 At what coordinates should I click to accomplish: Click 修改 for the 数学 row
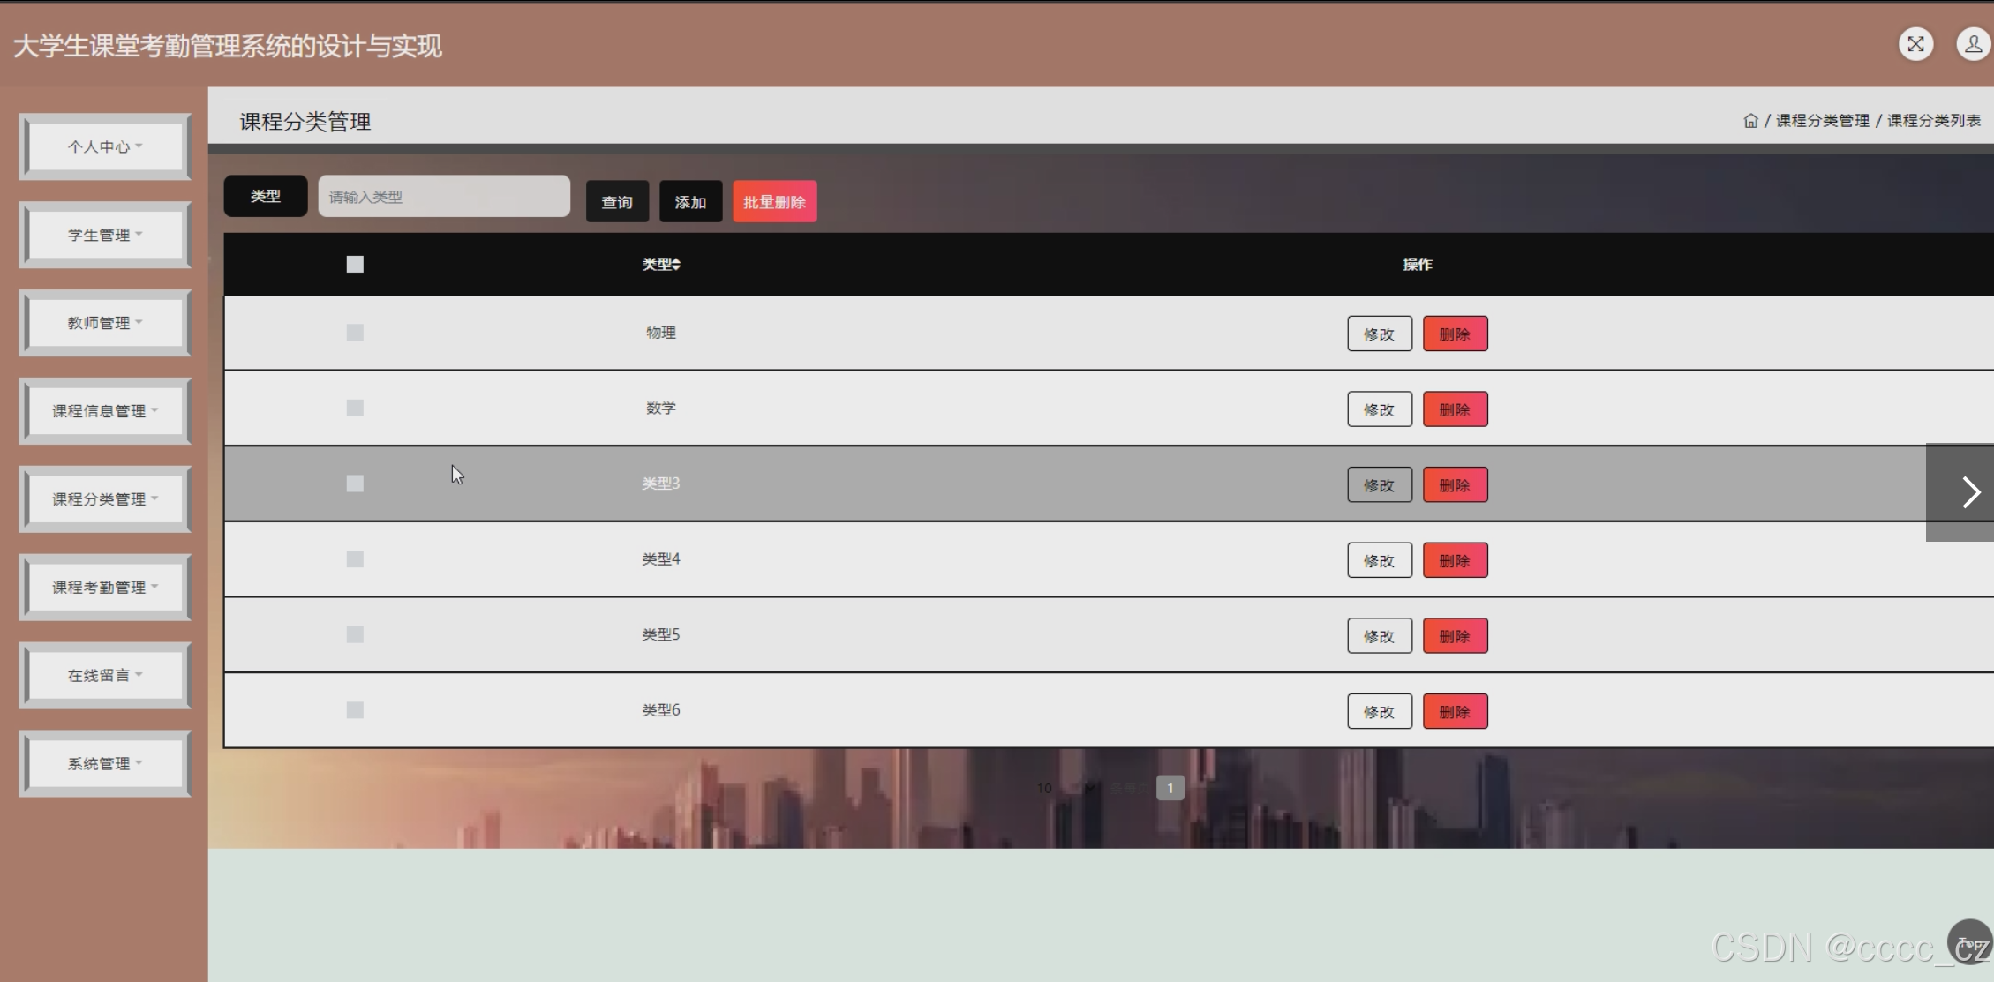[1379, 409]
